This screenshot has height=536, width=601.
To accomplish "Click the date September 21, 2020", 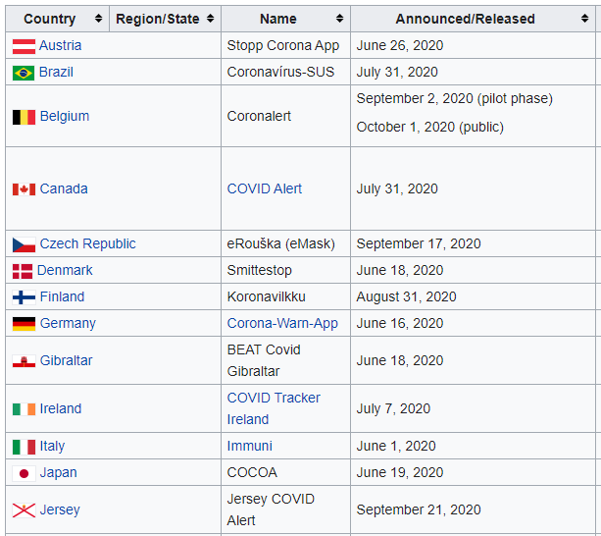I will (419, 509).
